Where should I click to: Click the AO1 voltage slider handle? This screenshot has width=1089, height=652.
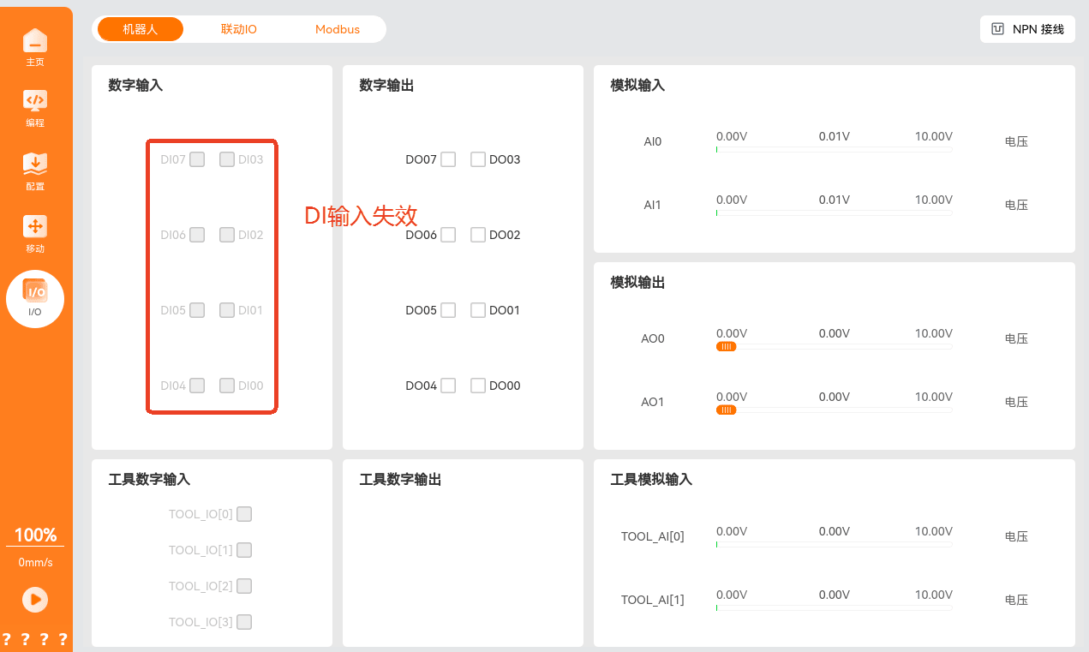(x=726, y=410)
